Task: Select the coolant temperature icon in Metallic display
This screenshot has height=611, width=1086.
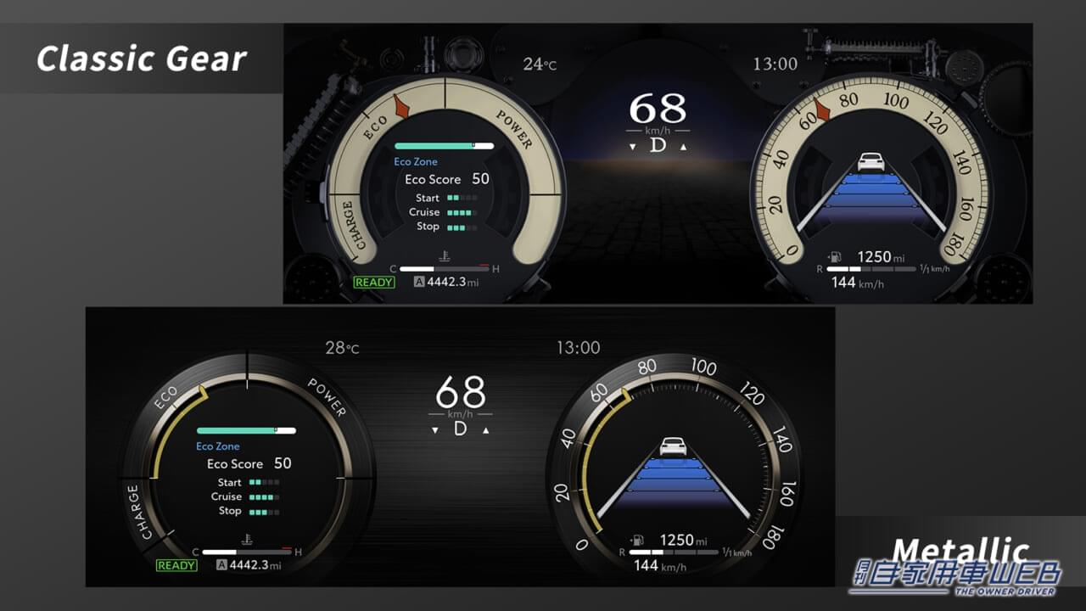Action: tap(246, 539)
